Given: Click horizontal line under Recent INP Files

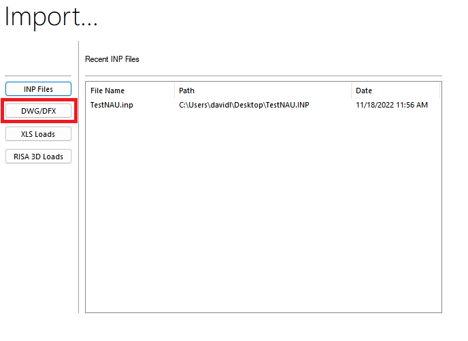Looking at the screenshot, I should tap(262, 76).
